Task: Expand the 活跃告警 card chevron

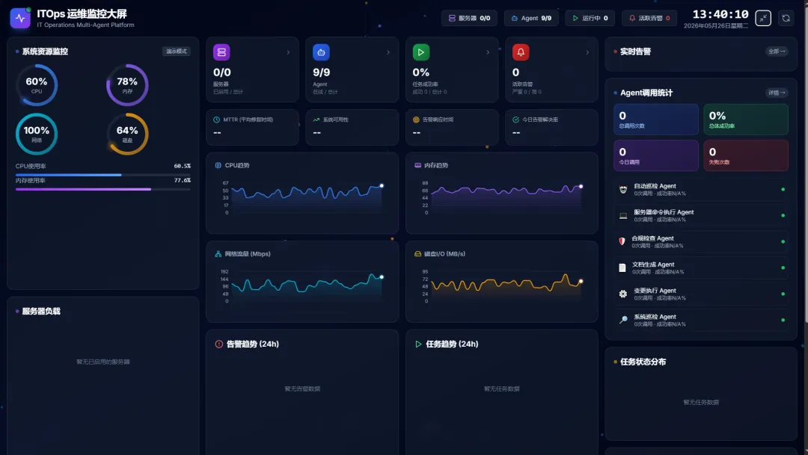Action: 587,52
